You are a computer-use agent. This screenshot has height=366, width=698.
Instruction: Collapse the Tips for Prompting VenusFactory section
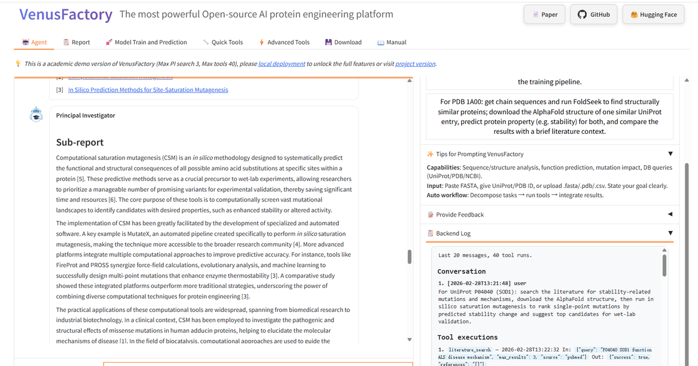point(550,154)
